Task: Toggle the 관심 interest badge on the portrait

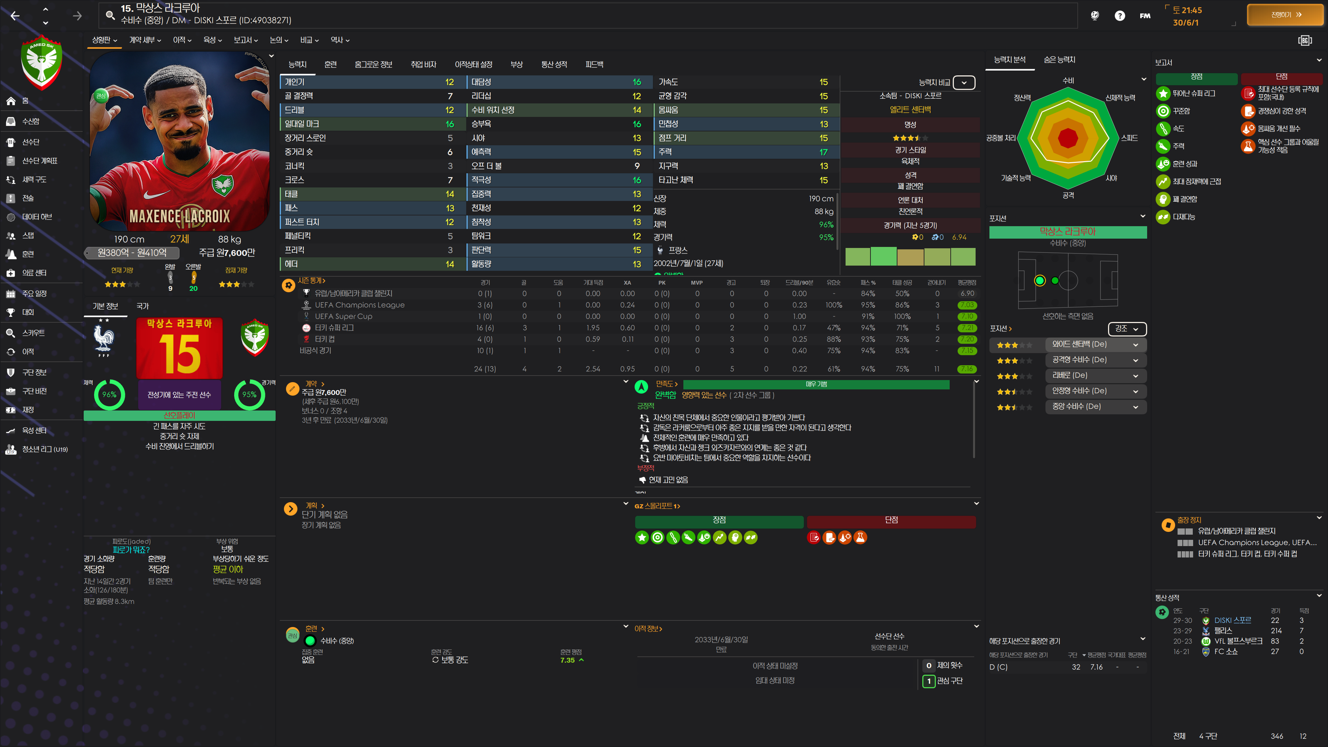Action: 101,95
